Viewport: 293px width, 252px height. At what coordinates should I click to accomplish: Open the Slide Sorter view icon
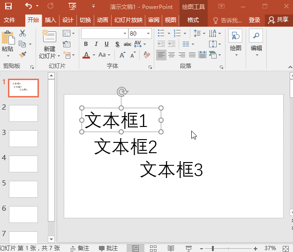[x=153, y=248]
